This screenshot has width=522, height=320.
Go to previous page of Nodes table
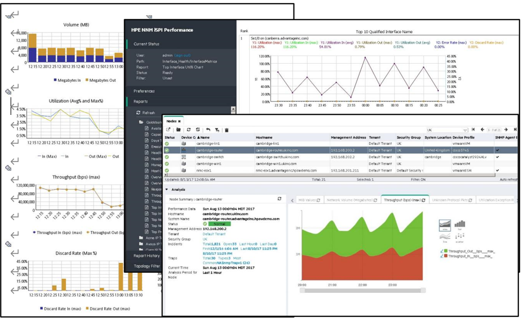tap(482, 130)
